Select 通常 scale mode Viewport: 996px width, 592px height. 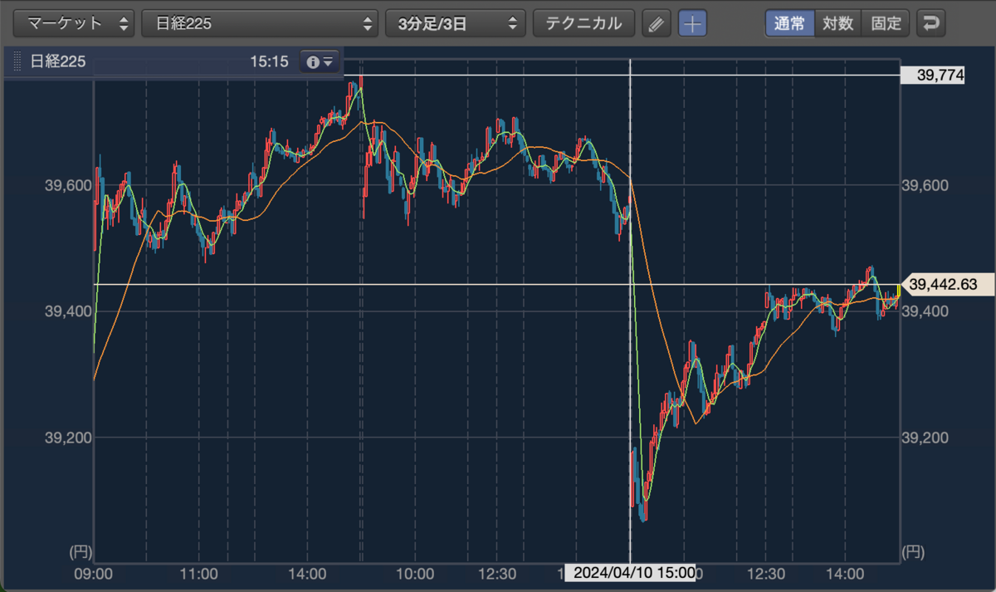789,23
